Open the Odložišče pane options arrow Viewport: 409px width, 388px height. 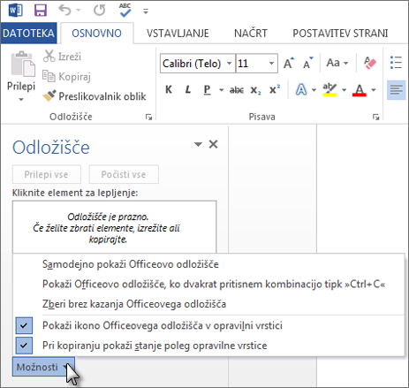(198, 144)
